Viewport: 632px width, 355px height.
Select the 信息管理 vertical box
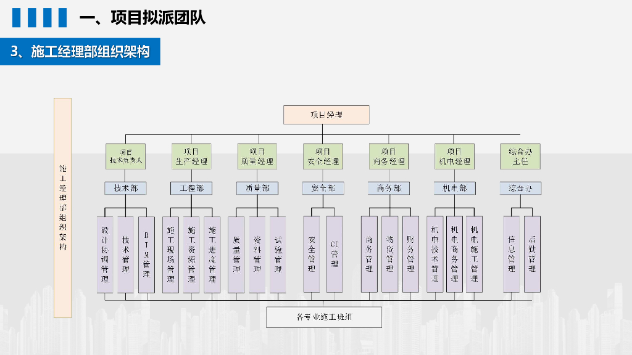(x=512, y=255)
